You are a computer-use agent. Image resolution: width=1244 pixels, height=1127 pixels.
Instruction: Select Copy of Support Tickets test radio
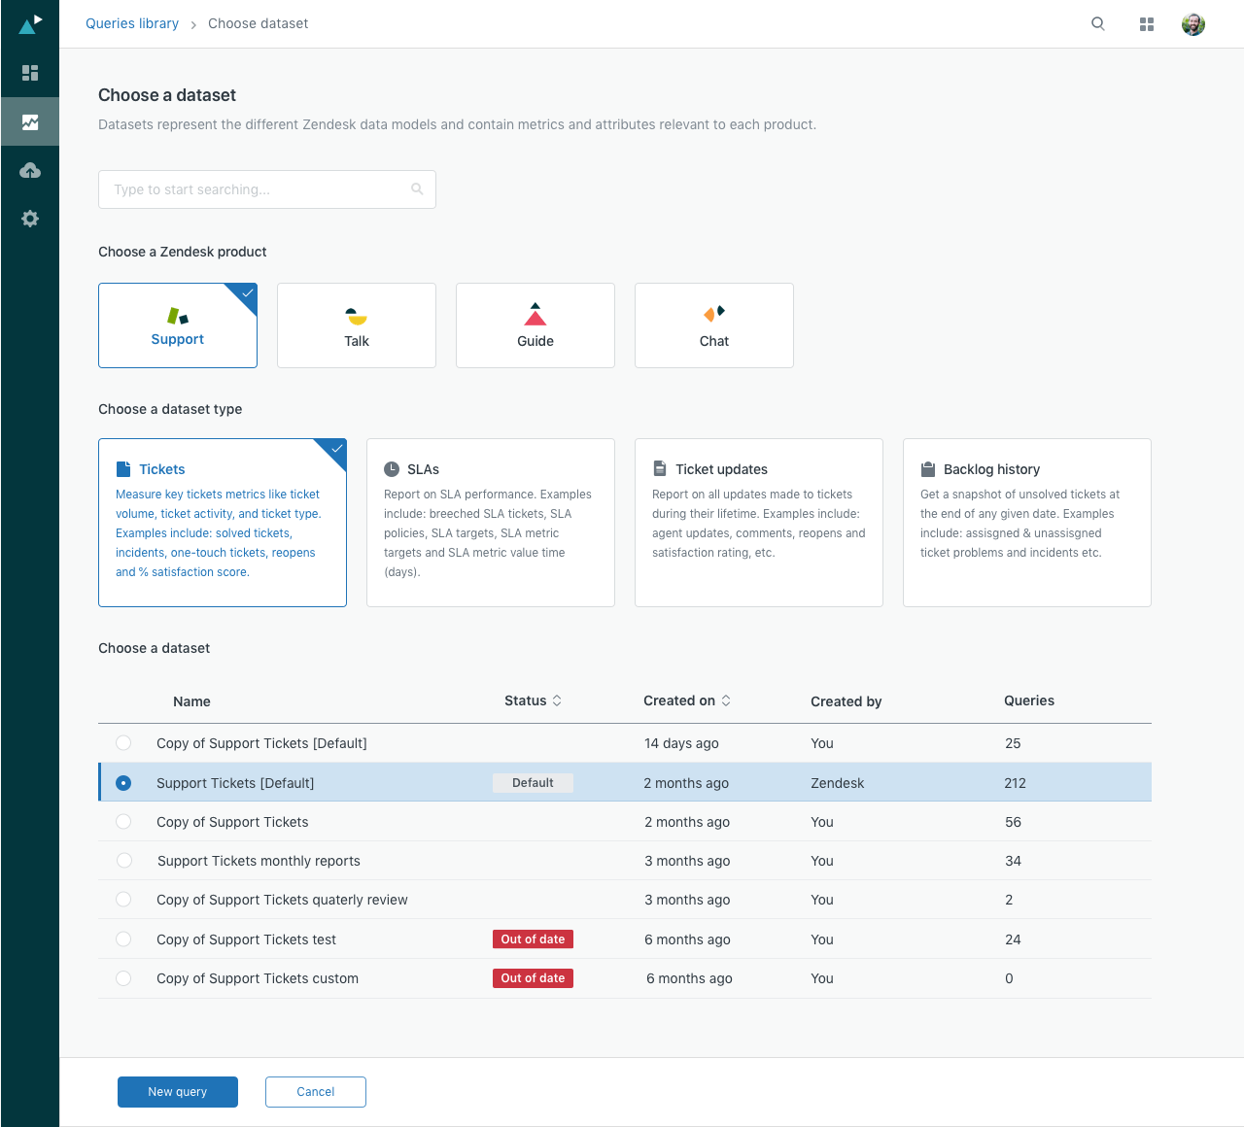click(123, 939)
